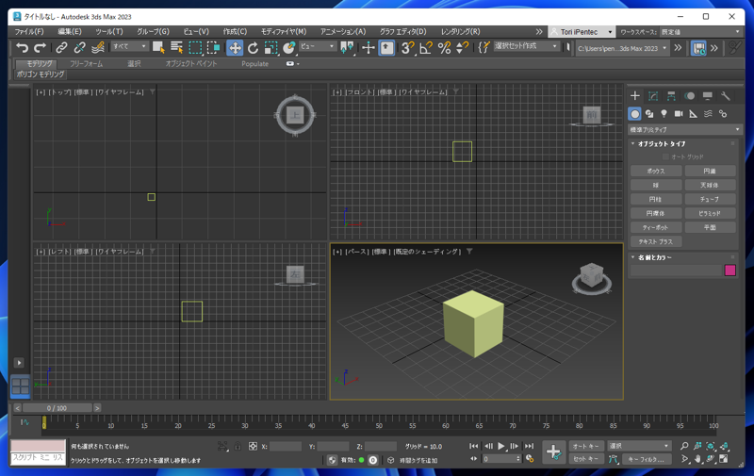Enable the オート グリッド checkbox

point(665,156)
